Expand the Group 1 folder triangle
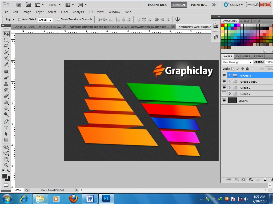This screenshot has width=273, height=204. pos(230,75)
